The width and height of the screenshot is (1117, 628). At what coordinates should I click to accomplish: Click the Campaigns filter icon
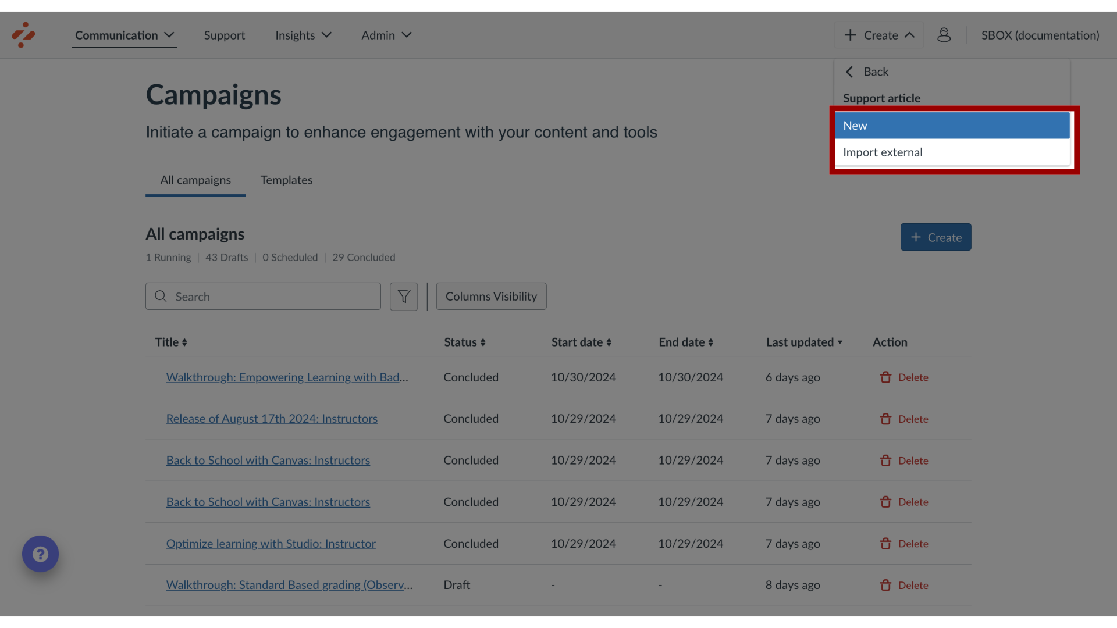pyautogui.click(x=404, y=296)
